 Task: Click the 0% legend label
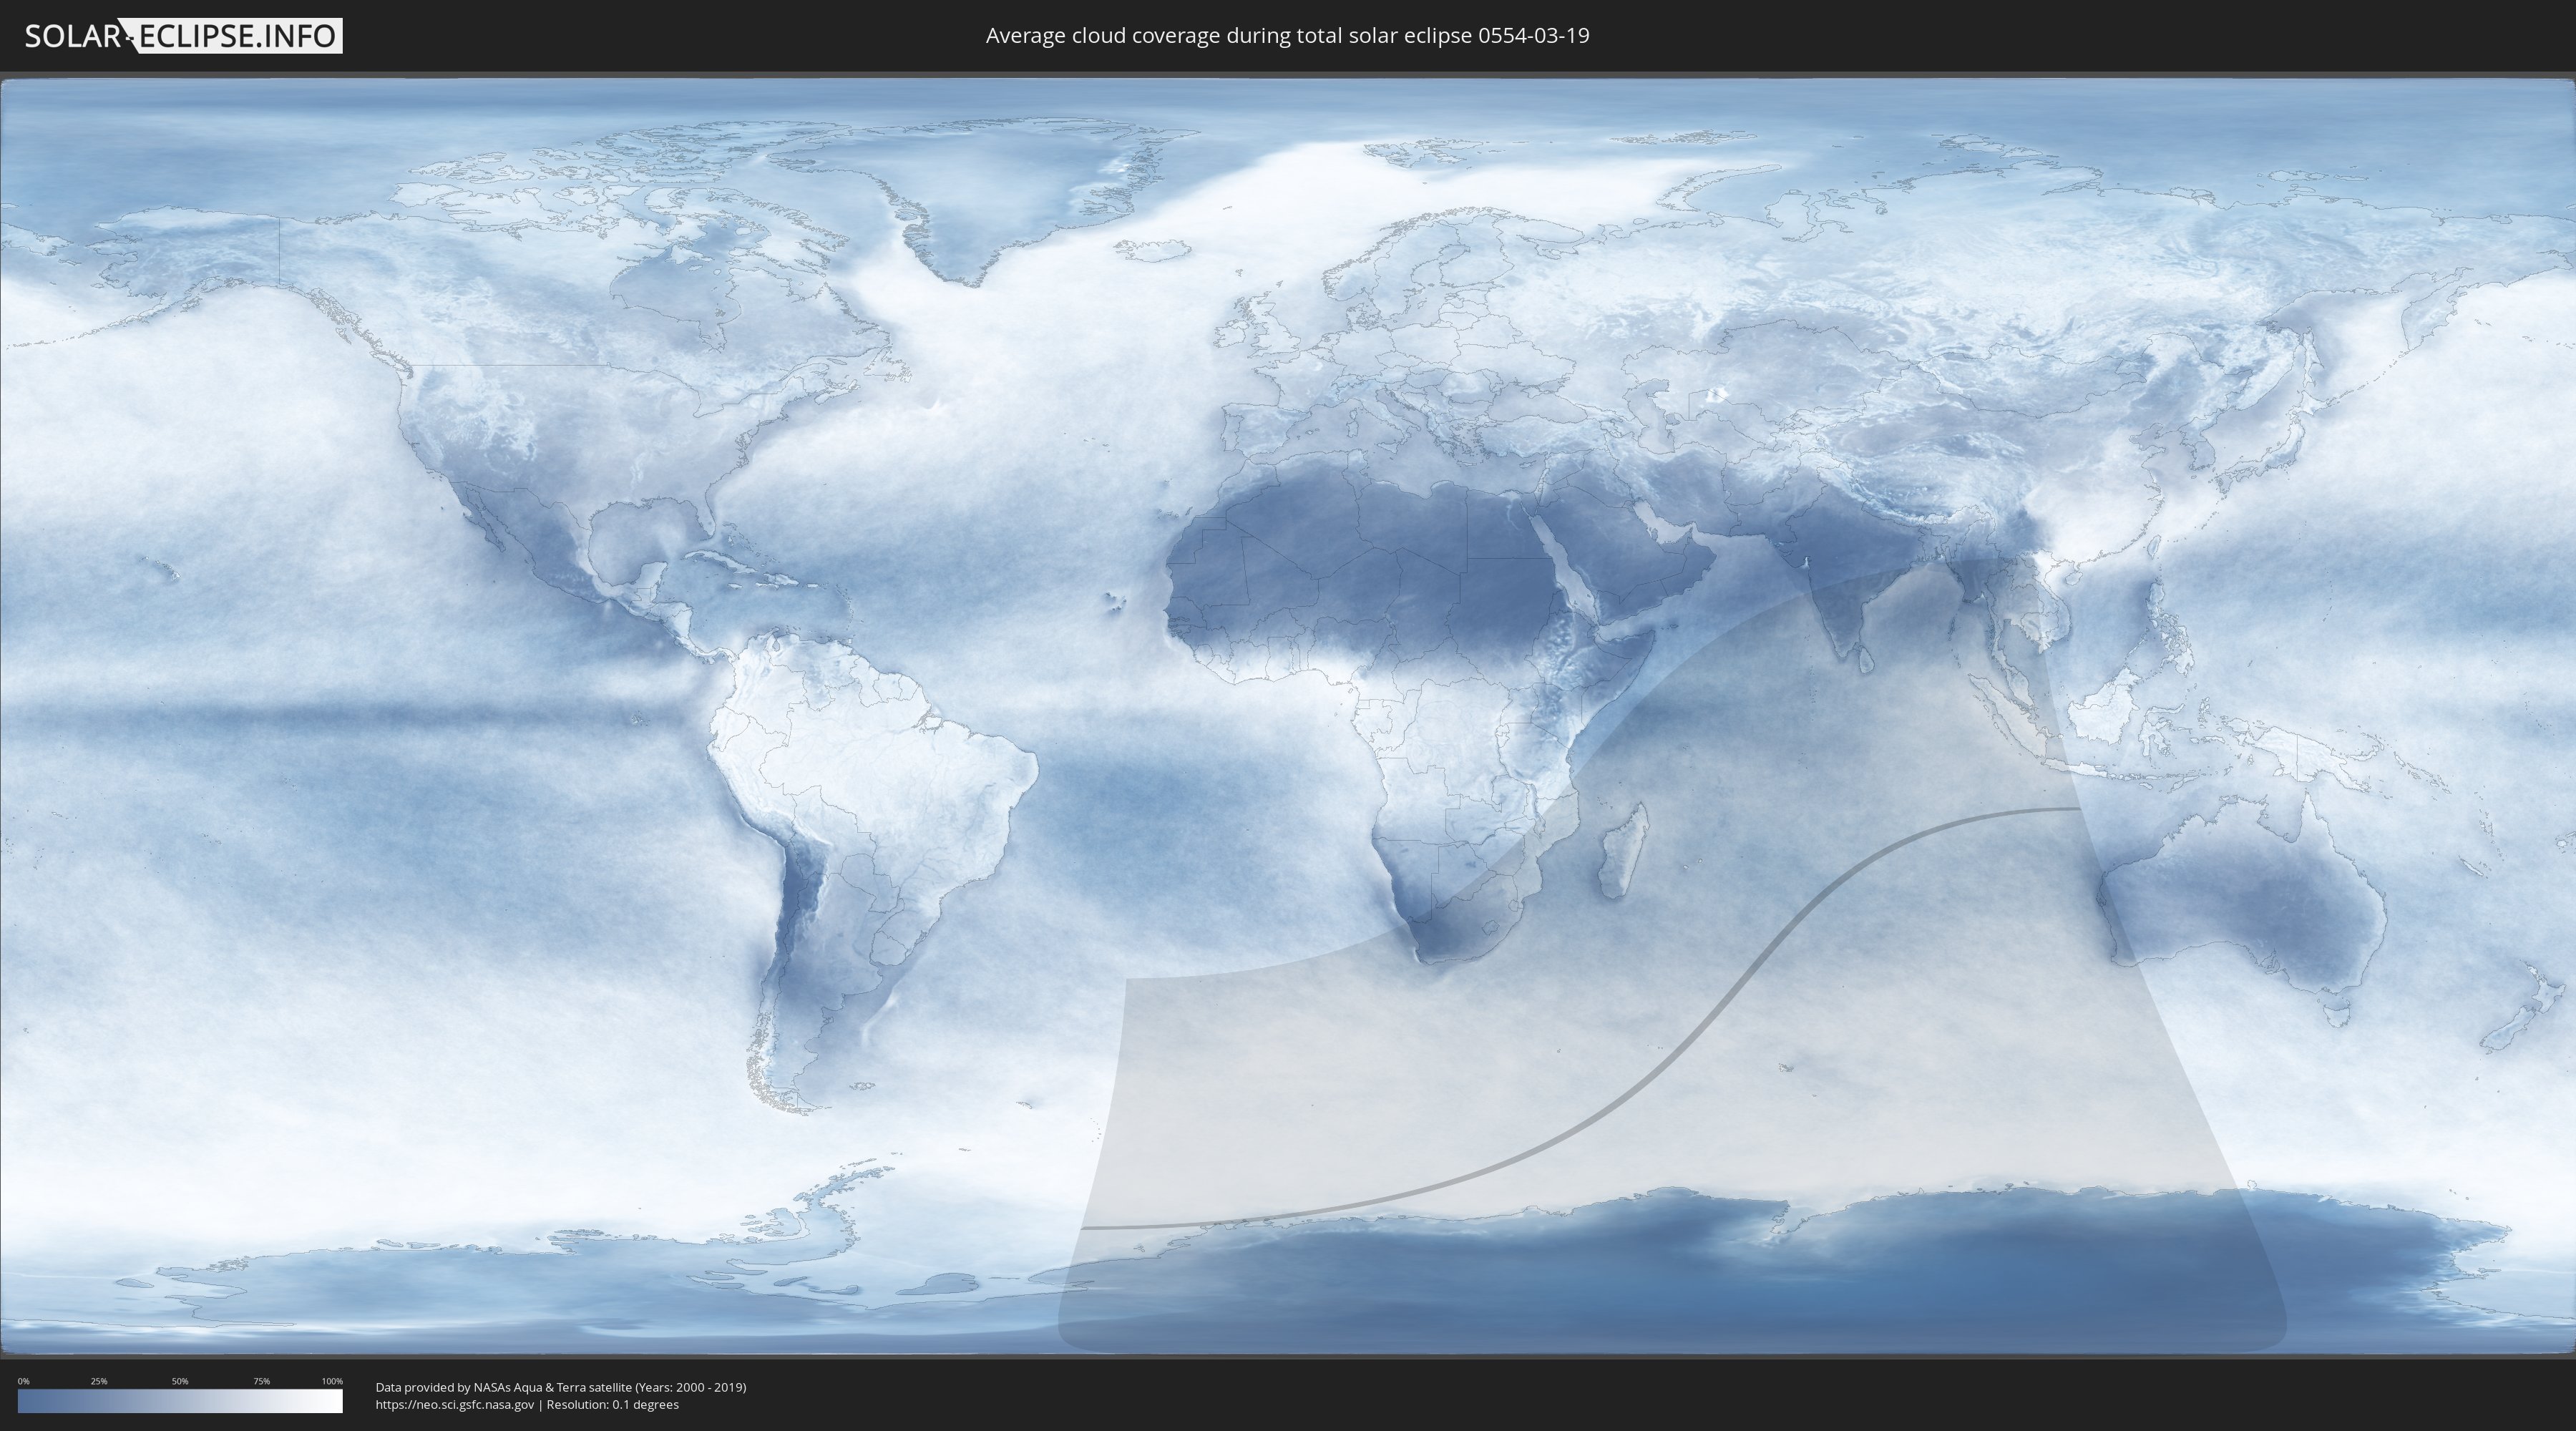23,1381
